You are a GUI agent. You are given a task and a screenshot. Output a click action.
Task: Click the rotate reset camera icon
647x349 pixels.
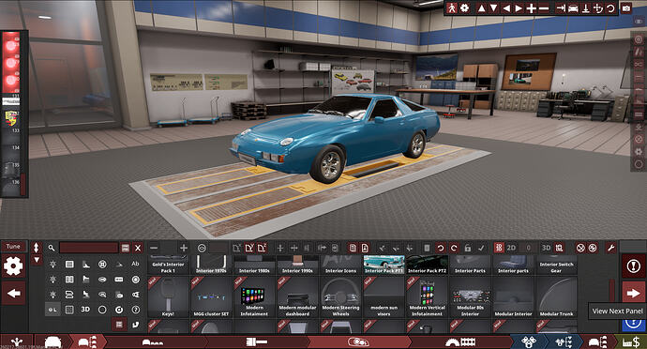610,8
